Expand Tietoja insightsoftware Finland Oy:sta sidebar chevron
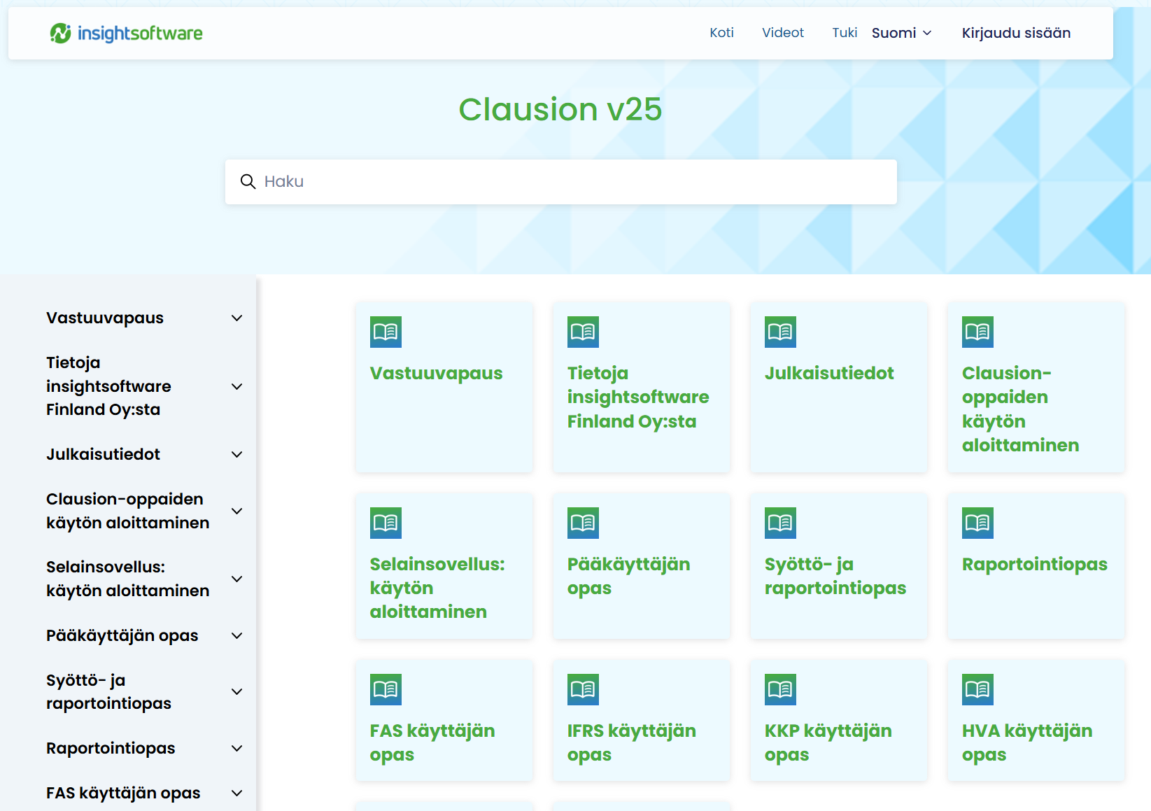 pos(237,386)
